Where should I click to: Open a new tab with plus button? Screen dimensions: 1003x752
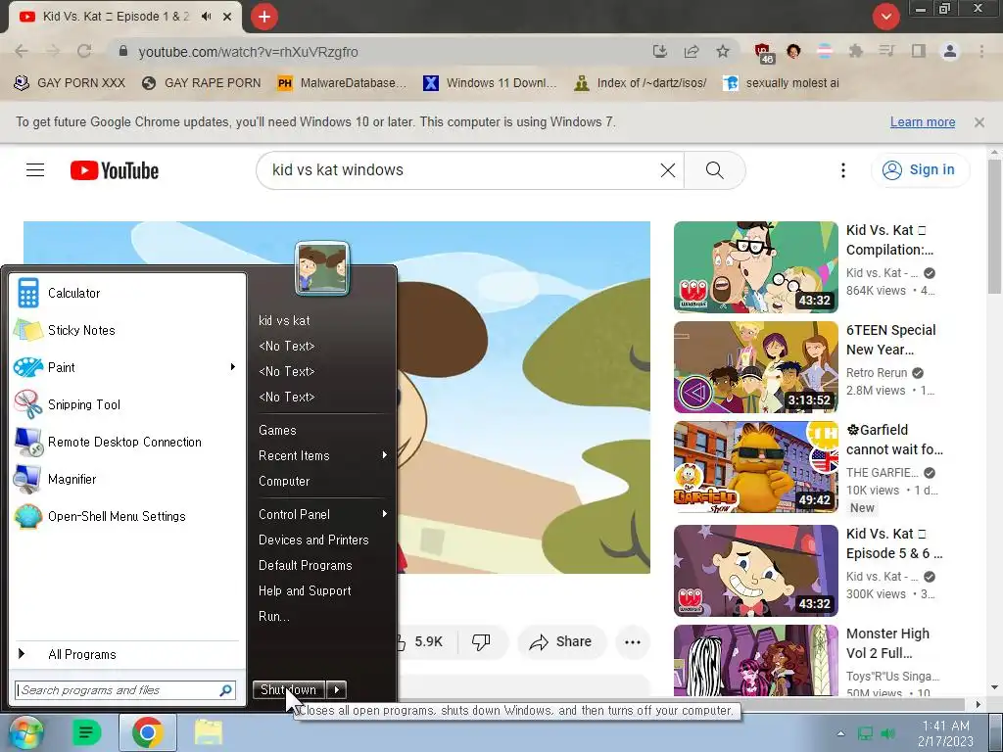click(264, 17)
